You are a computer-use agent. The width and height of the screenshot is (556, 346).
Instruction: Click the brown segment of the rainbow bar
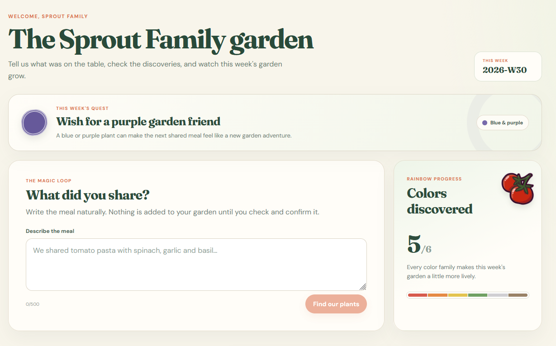pyautogui.click(x=518, y=295)
